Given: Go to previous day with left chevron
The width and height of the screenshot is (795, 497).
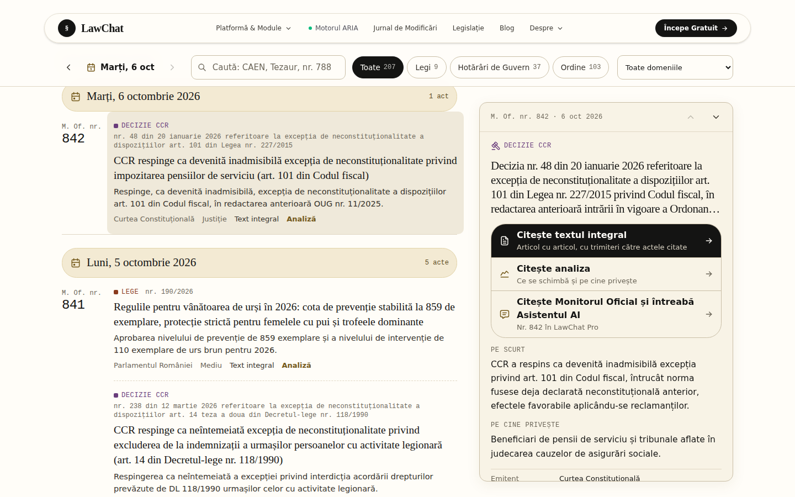Looking at the screenshot, I should pos(68,67).
